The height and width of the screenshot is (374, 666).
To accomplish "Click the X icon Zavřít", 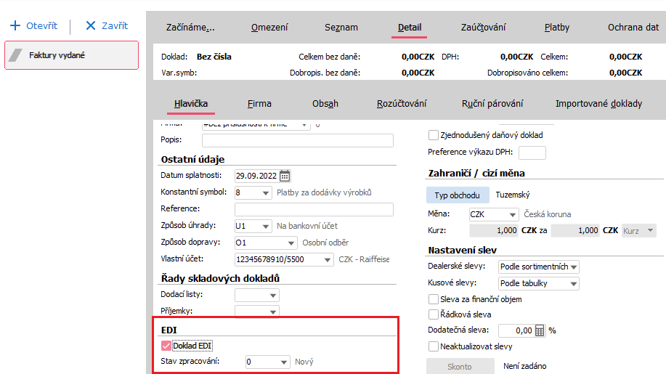I will point(91,25).
